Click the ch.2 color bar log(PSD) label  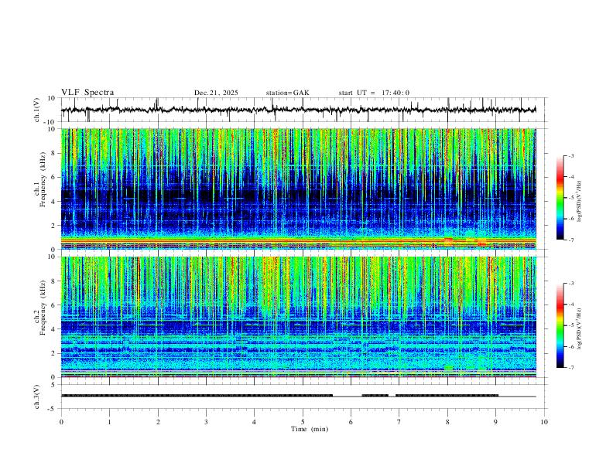coord(579,328)
